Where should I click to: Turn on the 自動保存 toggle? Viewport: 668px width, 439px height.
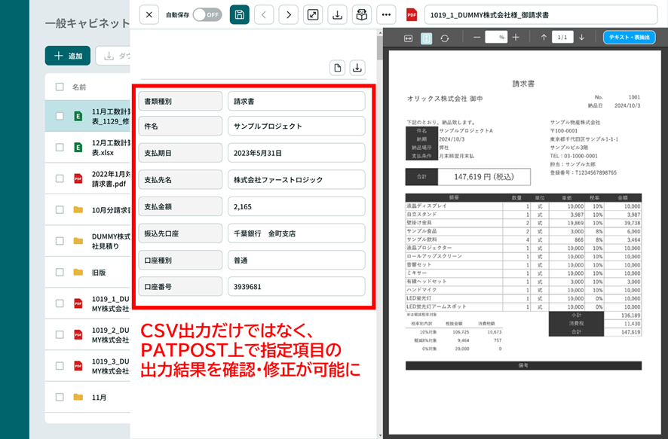pyautogui.click(x=207, y=14)
